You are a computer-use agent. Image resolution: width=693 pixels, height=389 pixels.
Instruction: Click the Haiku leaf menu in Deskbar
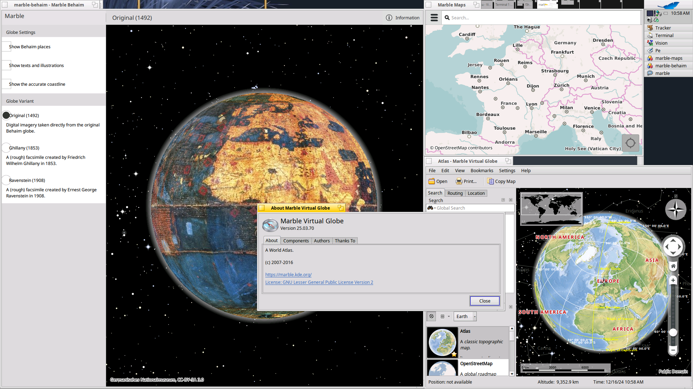click(668, 5)
